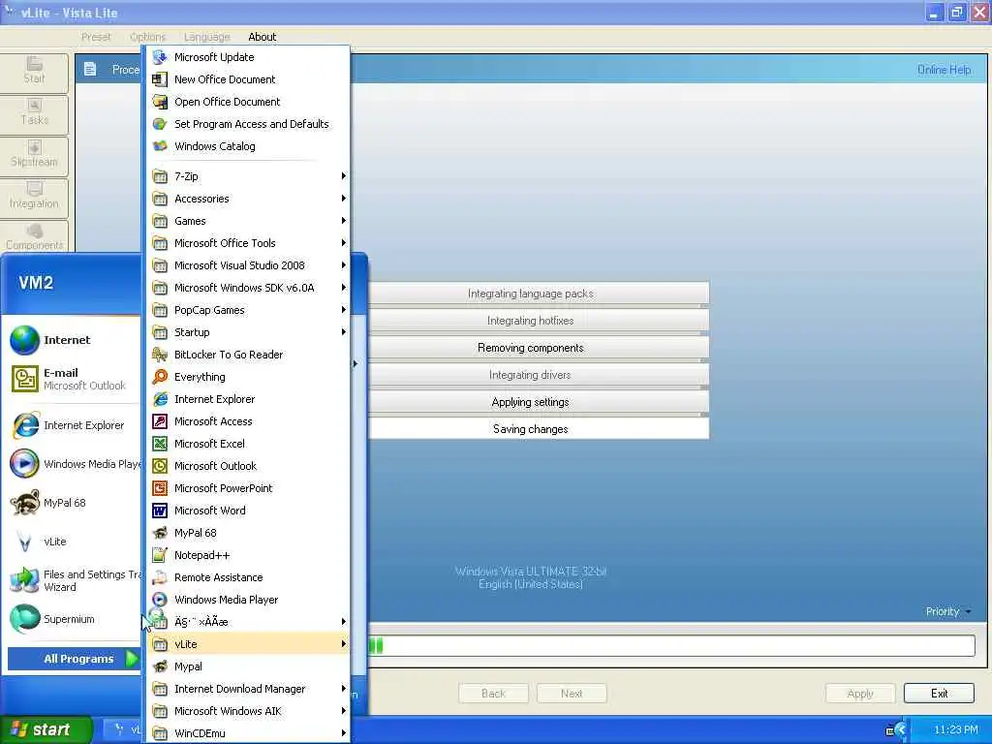Launch BitLocker To Go Reader

coord(247,355)
